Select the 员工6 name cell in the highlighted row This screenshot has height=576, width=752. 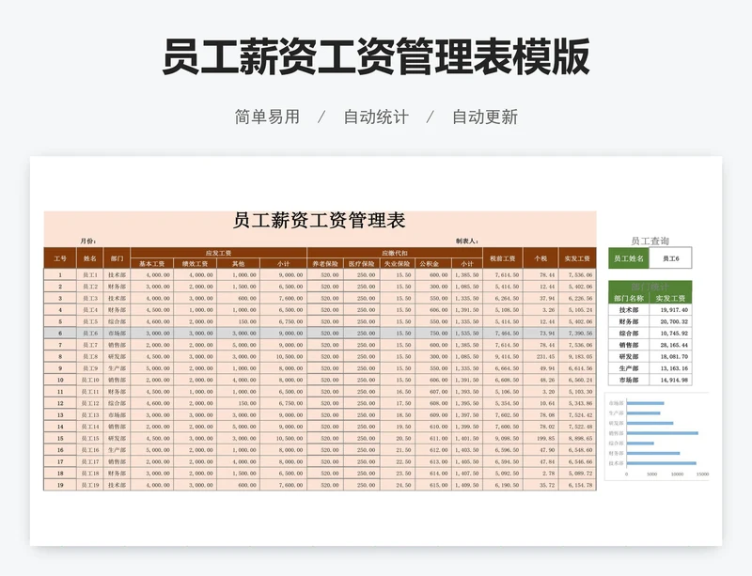pos(89,334)
